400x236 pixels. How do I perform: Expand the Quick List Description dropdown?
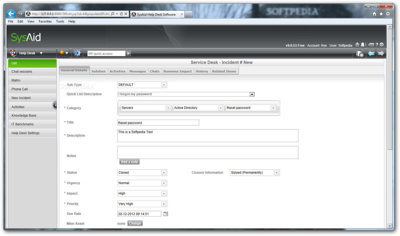252,94
